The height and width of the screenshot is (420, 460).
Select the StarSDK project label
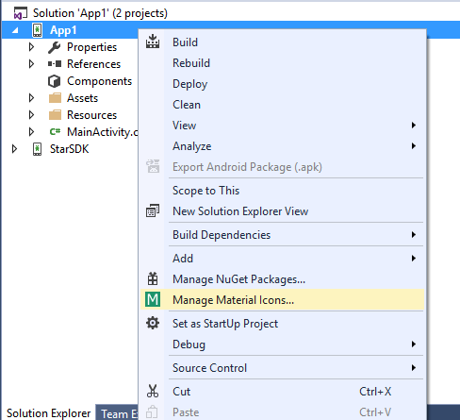click(x=69, y=149)
